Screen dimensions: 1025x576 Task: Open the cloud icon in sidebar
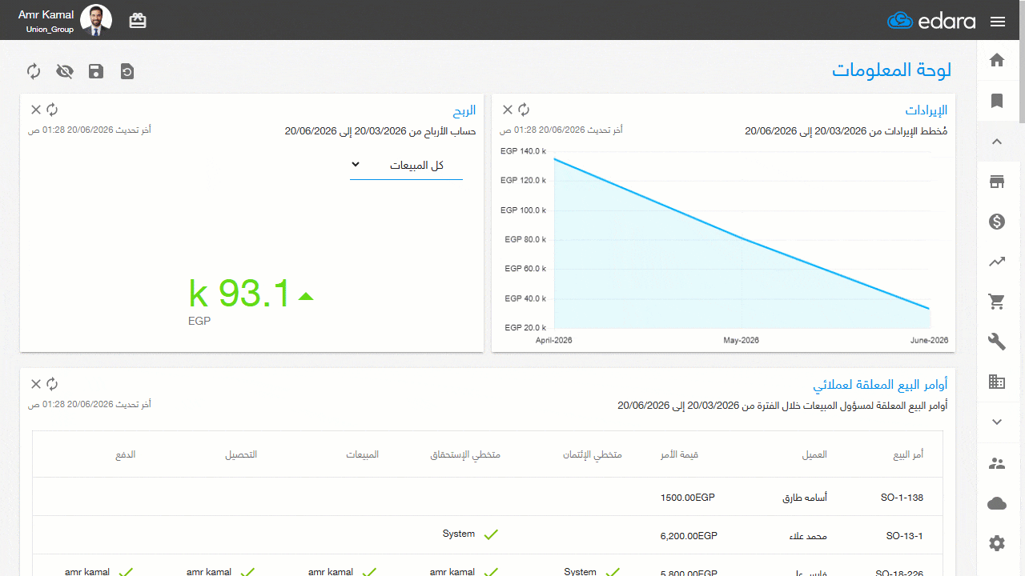coord(997,503)
